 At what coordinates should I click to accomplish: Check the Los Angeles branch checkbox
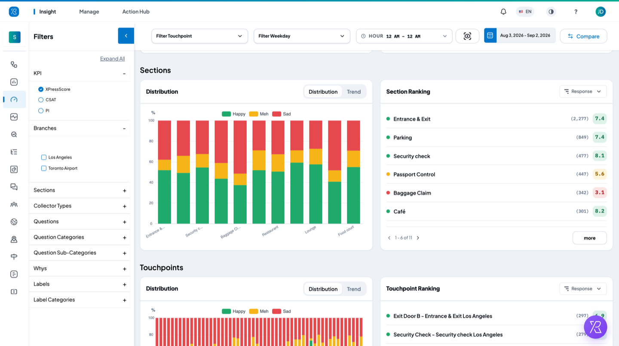click(x=44, y=158)
